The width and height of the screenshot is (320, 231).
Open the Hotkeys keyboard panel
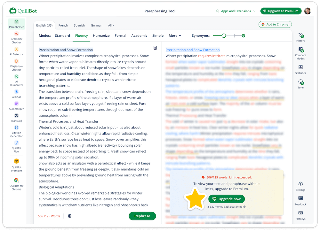coord(300,215)
